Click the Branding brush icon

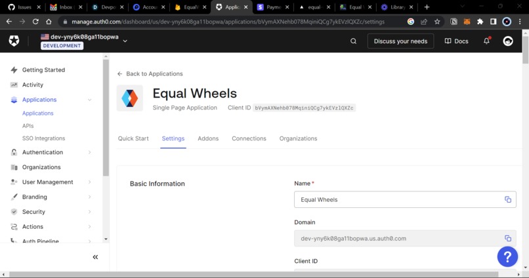pos(14,197)
